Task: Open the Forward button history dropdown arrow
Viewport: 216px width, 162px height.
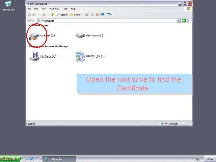Action: click(48, 15)
